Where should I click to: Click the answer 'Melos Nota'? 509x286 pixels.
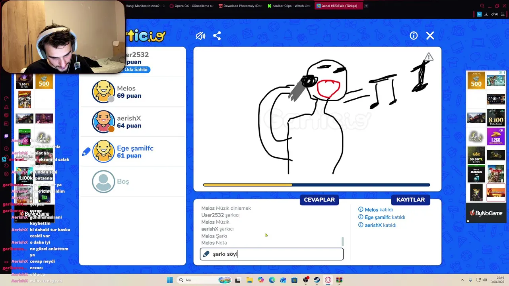point(214,243)
